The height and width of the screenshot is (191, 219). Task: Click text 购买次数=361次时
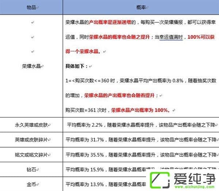[x=86, y=110]
